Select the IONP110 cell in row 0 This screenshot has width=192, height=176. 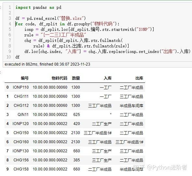pos(21,87)
